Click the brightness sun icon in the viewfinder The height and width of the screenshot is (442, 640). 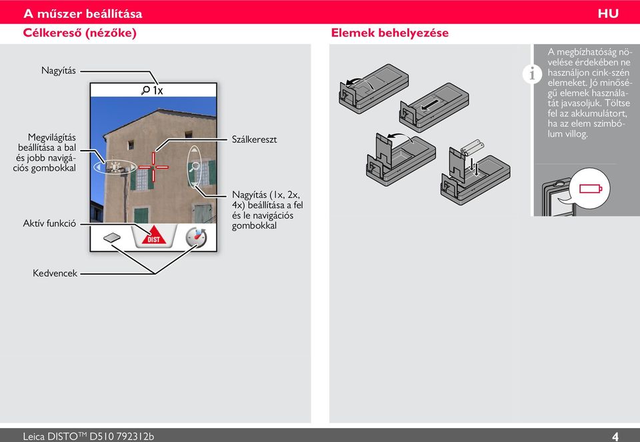click(116, 167)
